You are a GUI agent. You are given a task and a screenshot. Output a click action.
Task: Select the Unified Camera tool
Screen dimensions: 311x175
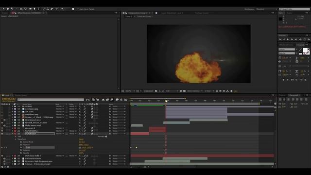21,9
